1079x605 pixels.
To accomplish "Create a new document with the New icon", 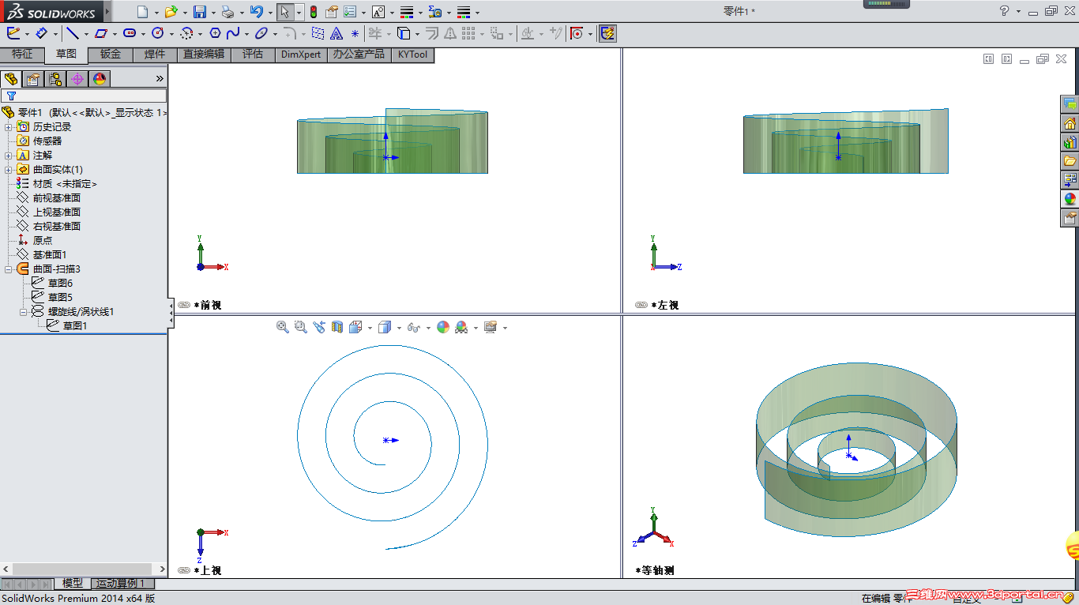I will click(x=142, y=12).
